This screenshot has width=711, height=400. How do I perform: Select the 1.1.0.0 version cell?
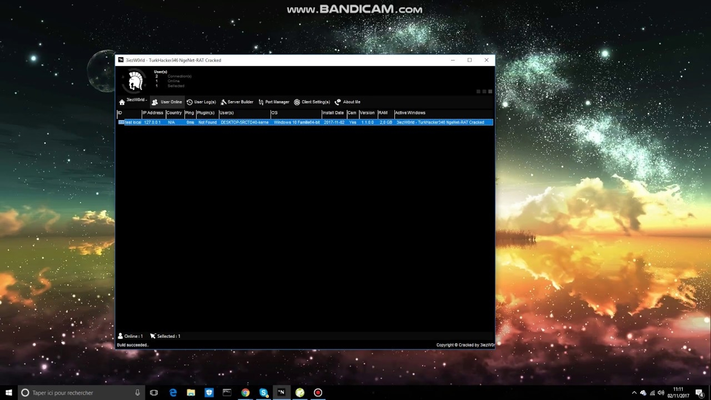coord(368,122)
